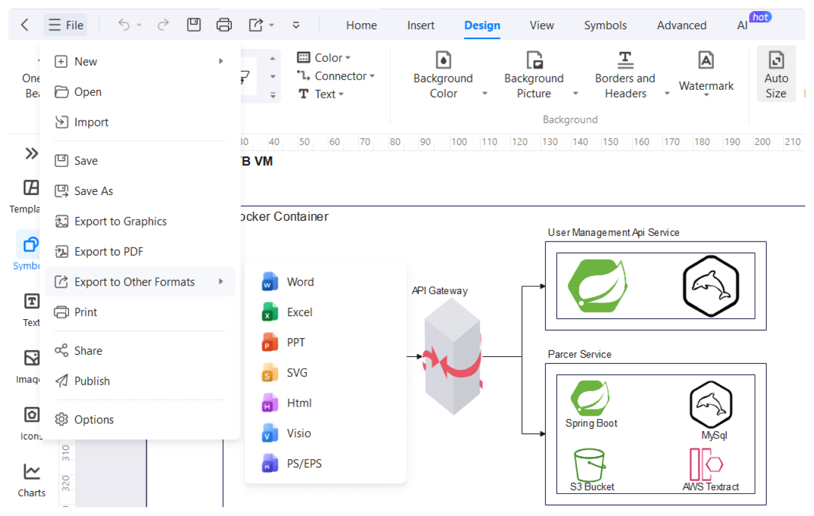Click the redo arrow icon
This screenshot has width=814, height=516.
coord(163,25)
